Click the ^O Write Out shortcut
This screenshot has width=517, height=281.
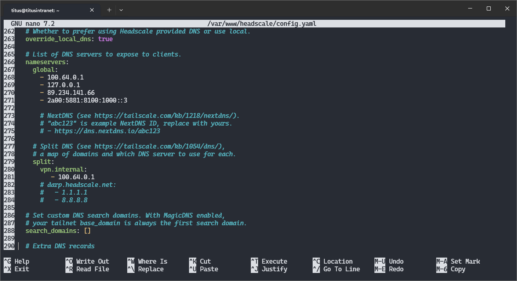point(87,261)
